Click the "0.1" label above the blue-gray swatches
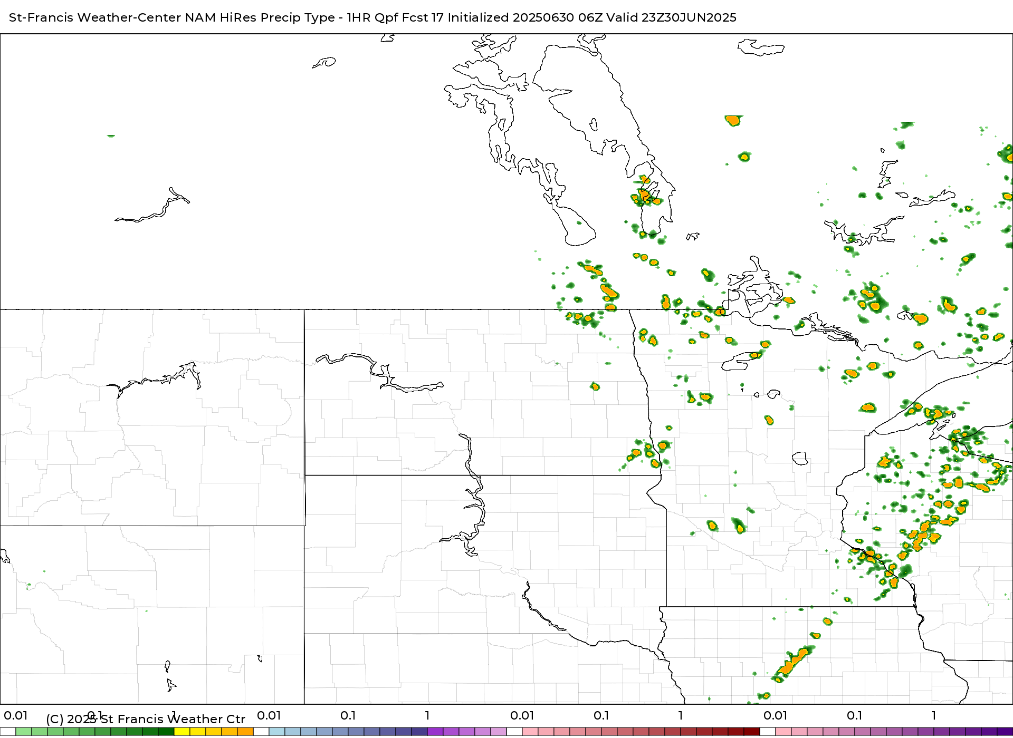The width and height of the screenshot is (1013, 738). pyautogui.click(x=348, y=715)
